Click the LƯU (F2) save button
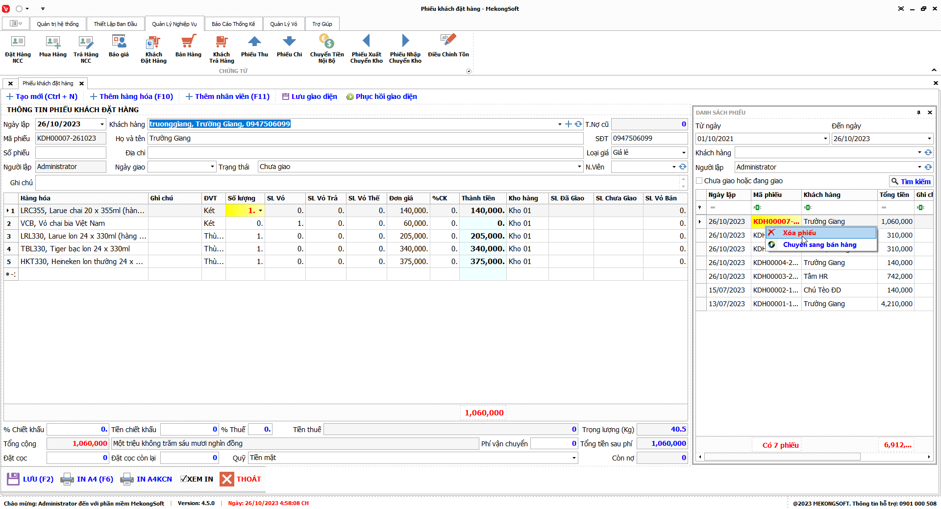Screen dimensions: 941x509 (30, 479)
